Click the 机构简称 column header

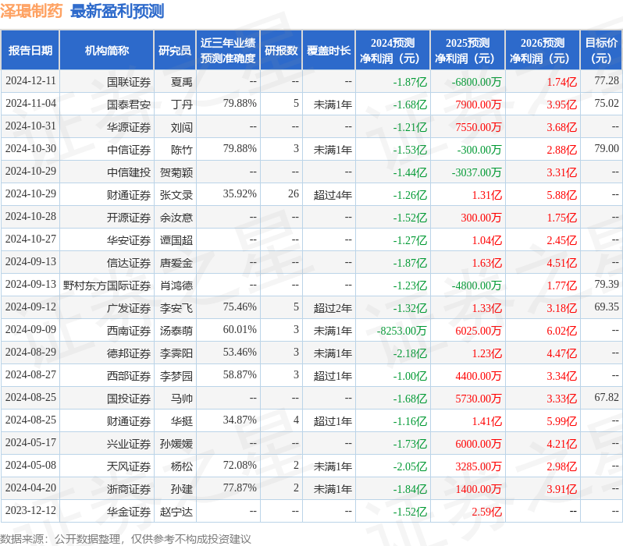(106, 51)
